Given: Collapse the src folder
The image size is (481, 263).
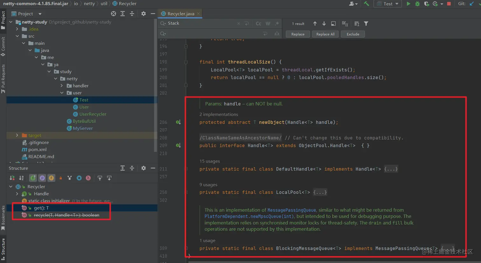Looking at the screenshot, I should (17, 36).
